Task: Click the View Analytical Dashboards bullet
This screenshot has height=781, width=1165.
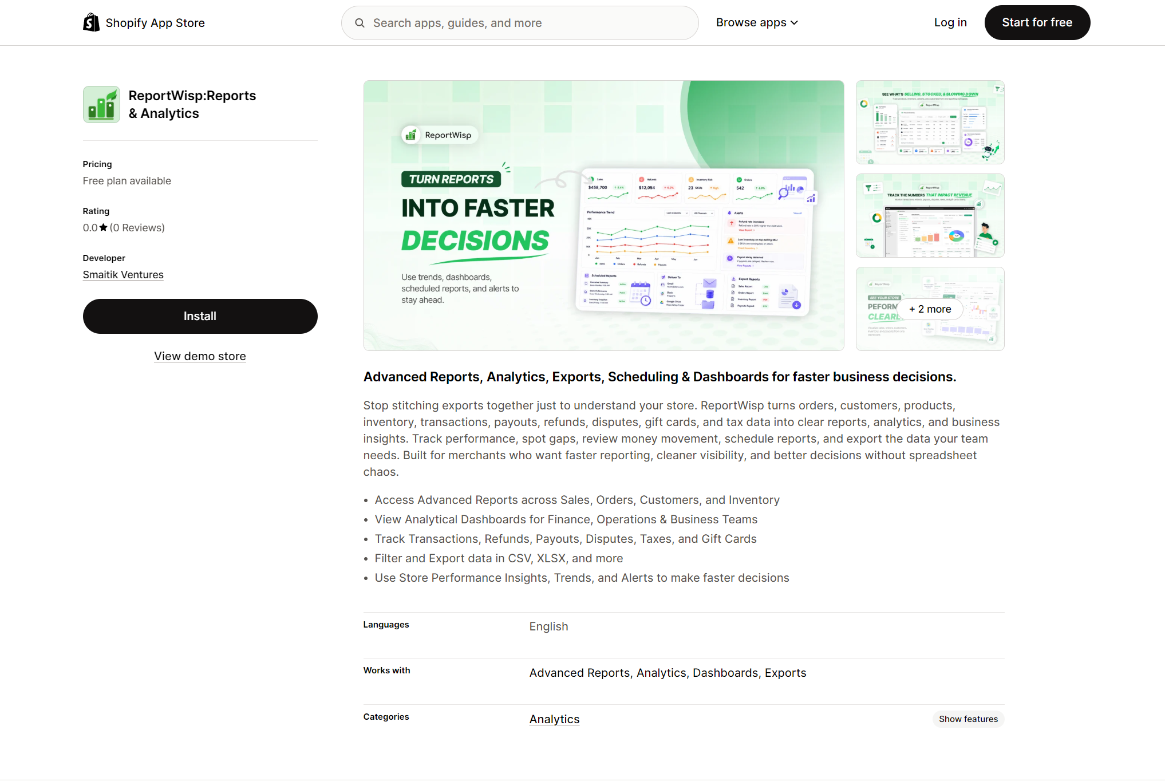Action: tap(566, 519)
